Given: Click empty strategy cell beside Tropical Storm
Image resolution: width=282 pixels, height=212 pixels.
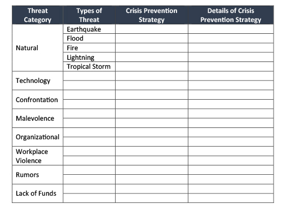Looking at the screenshot, I should tap(152, 67).
